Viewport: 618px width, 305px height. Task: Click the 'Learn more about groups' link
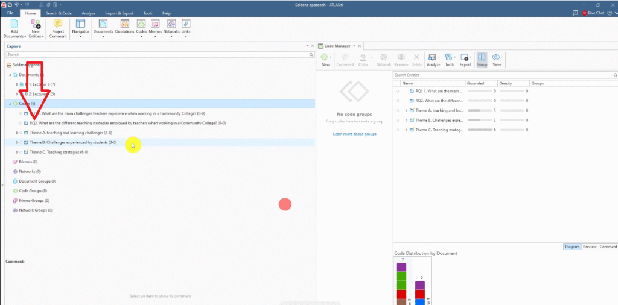(354, 134)
